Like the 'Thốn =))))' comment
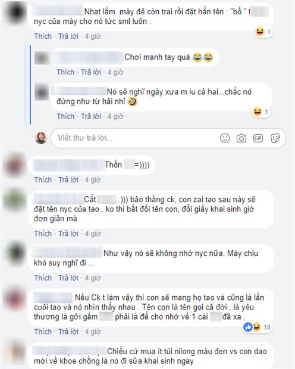The height and width of the screenshot is (369, 295). [x=43, y=180]
